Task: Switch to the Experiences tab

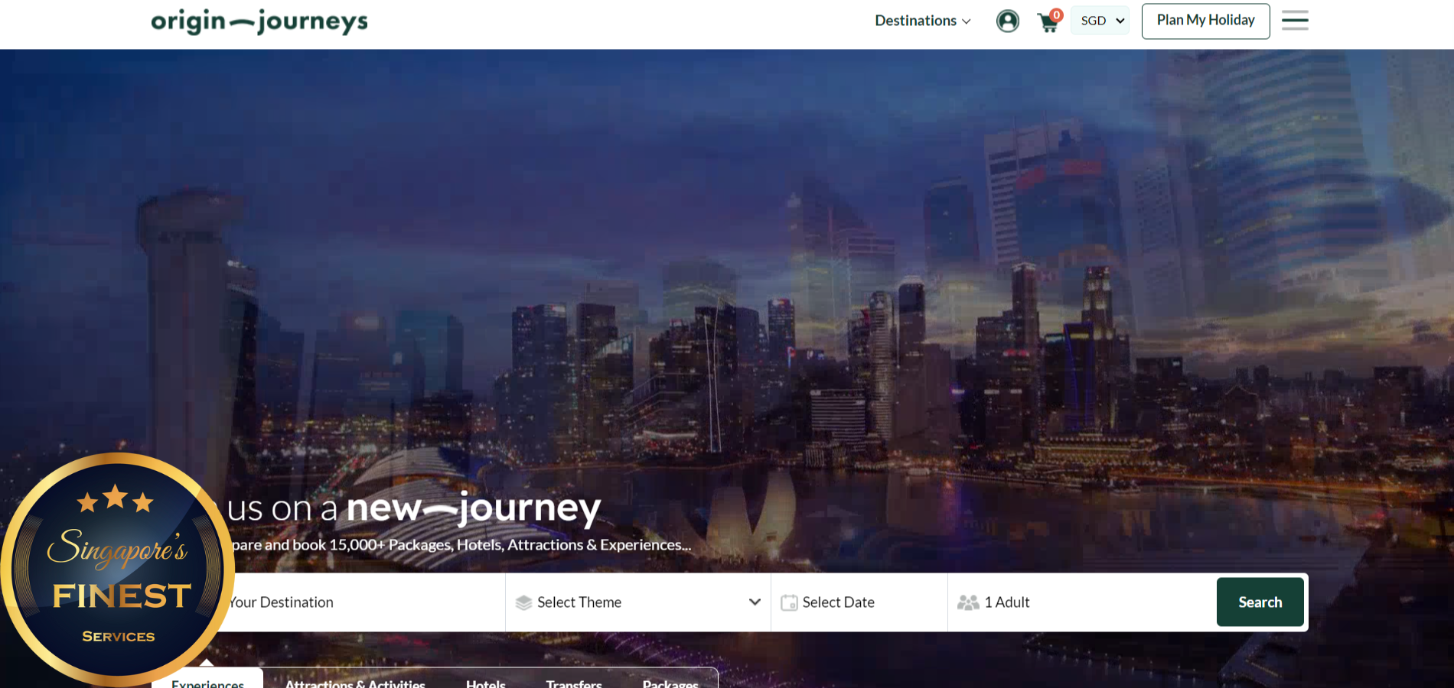Action: point(207,680)
